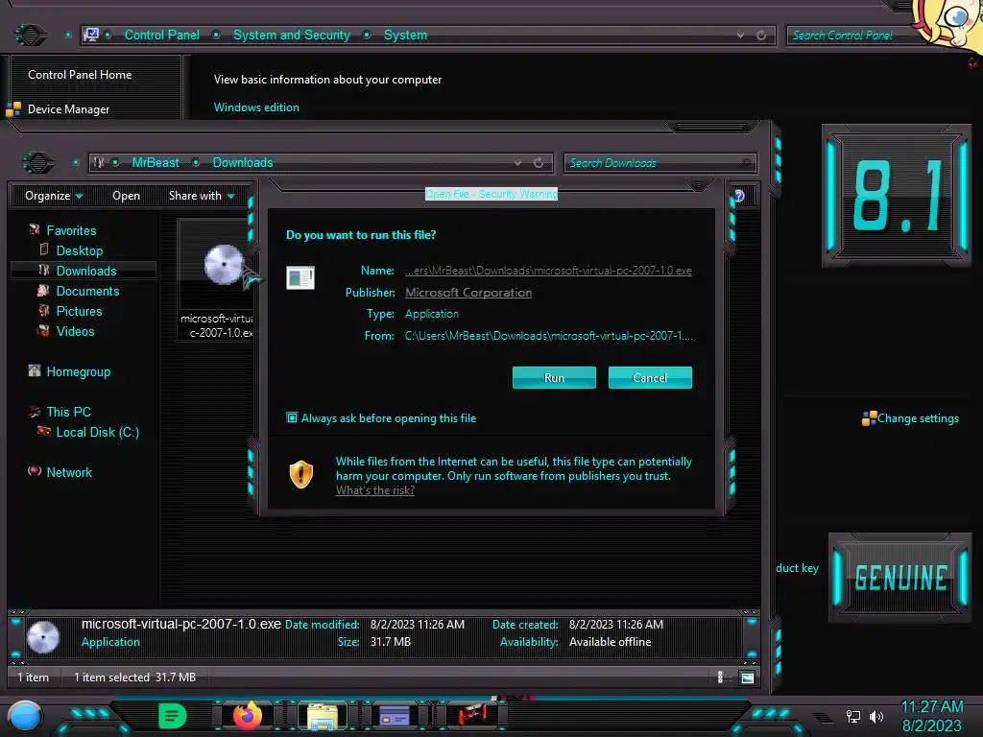Open the What's the risk? link
The height and width of the screenshot is (737, 983).
pyautogui.click(x=375, y=490)
